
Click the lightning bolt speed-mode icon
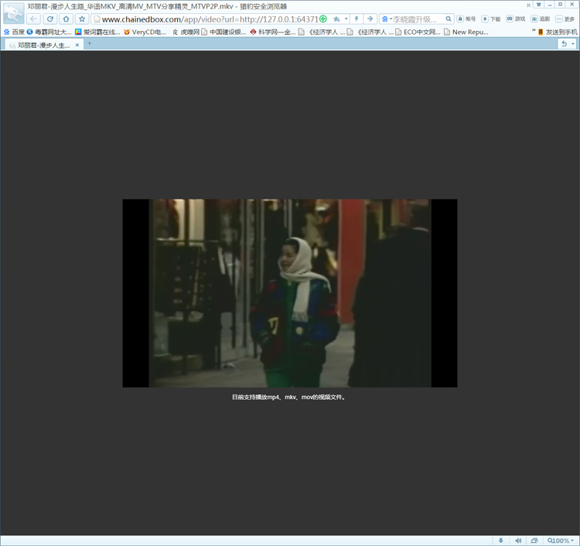tap(357, 19)
